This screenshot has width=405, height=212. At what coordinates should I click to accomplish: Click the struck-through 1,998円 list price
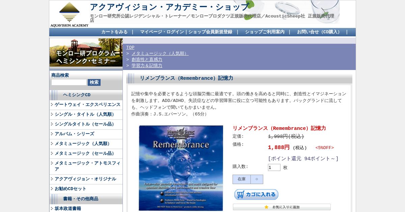[x=286, y=136]
